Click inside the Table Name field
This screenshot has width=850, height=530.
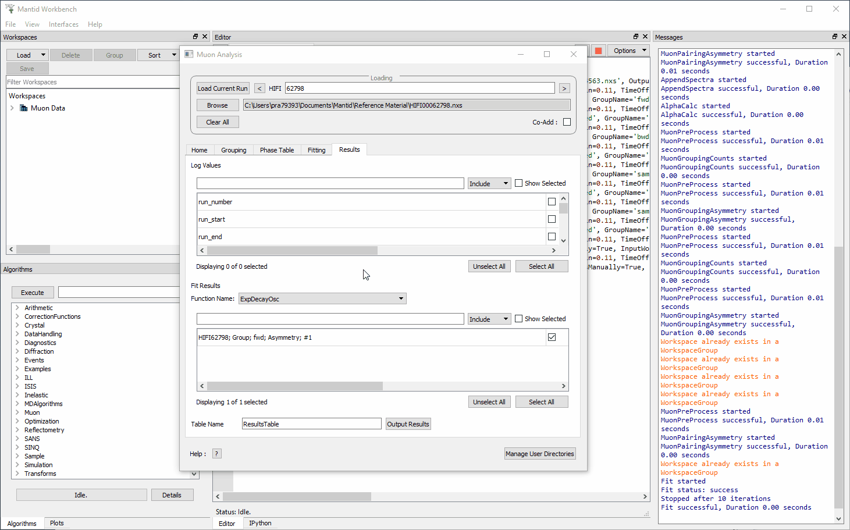(x=311, y=424)
